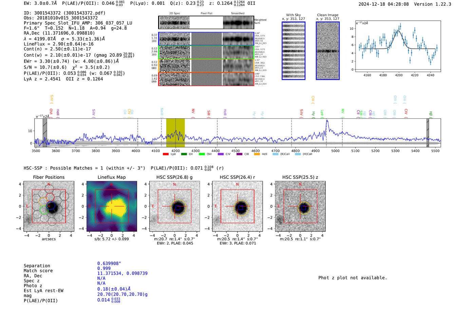The height and width of the screenshot is (324, 475).
Task: Click the Lineflux Map panel
Action: [112, 206]
